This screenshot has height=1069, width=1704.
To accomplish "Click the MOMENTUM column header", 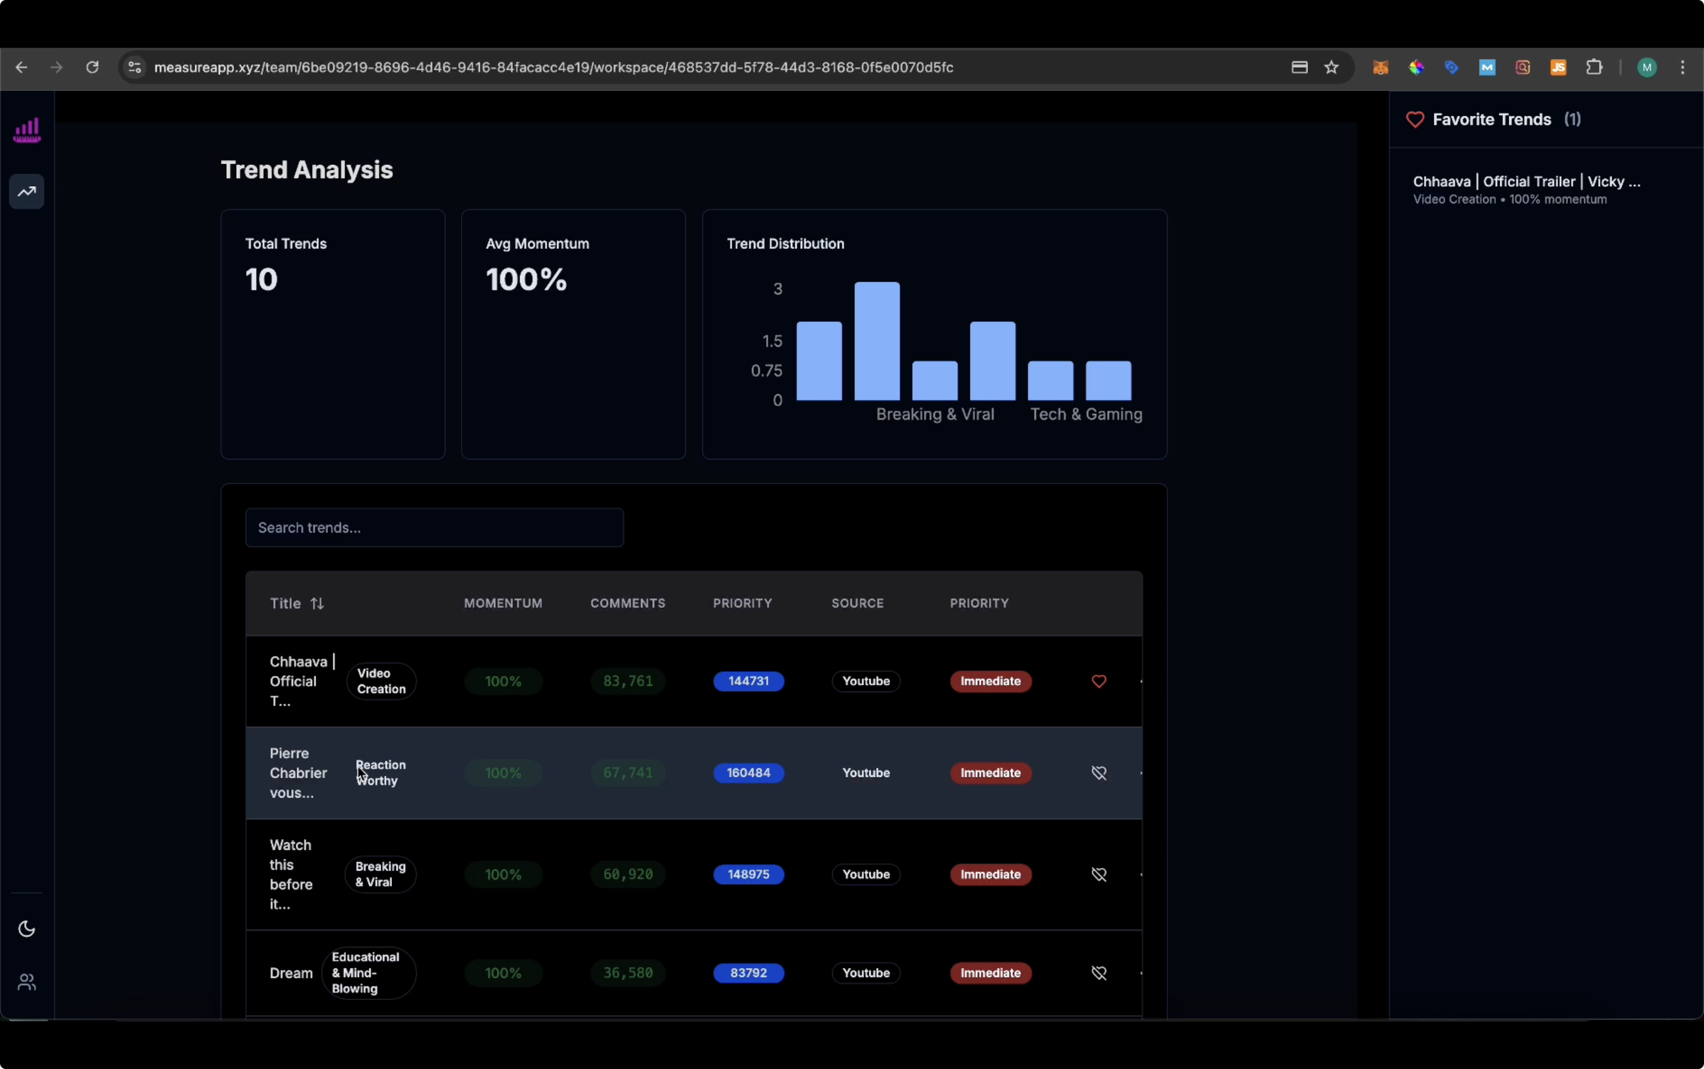I will [503, 603].
